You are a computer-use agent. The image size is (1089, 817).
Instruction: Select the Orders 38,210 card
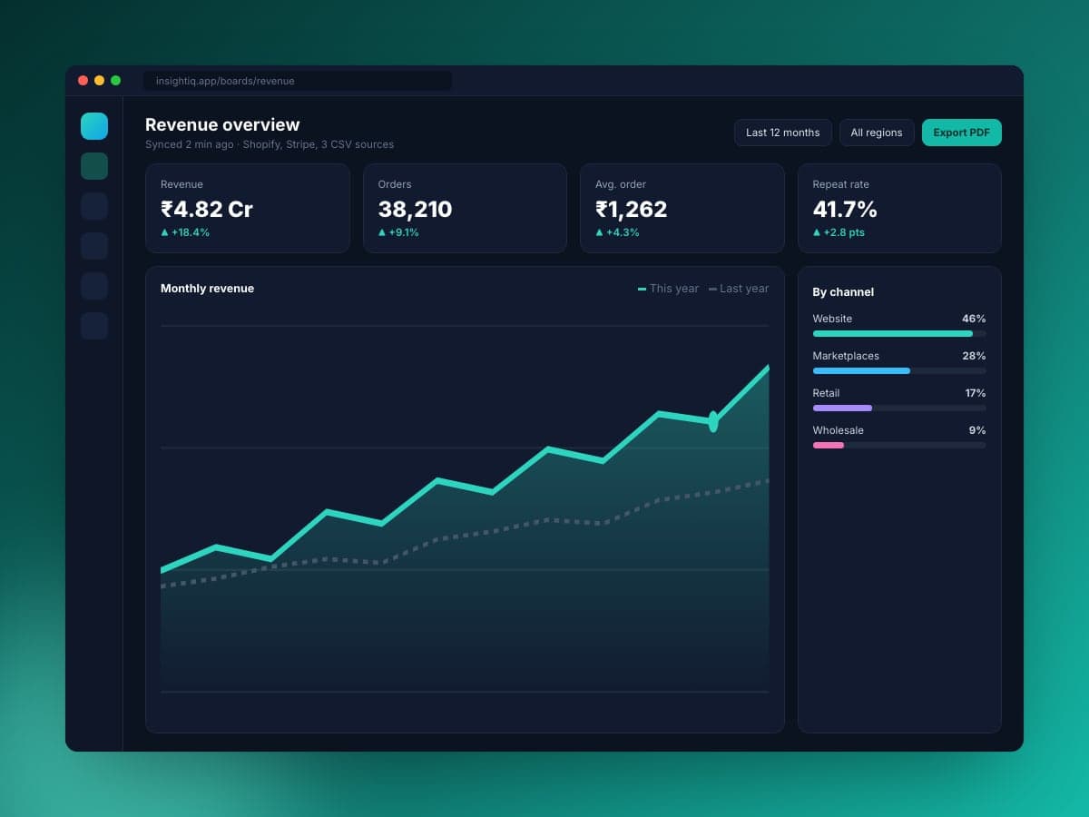coord(465,208)
